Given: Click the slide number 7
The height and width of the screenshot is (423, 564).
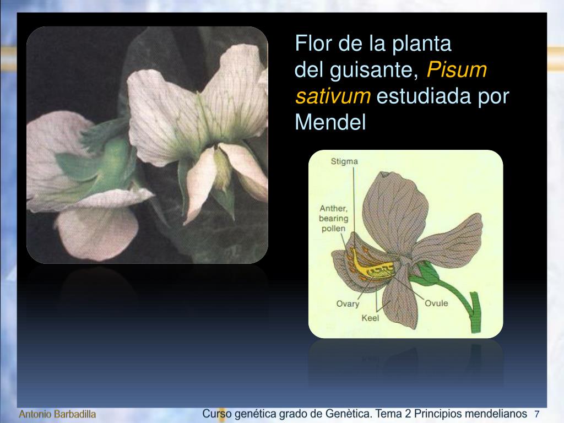Looking at the screenshot, I should click(536, 414).
